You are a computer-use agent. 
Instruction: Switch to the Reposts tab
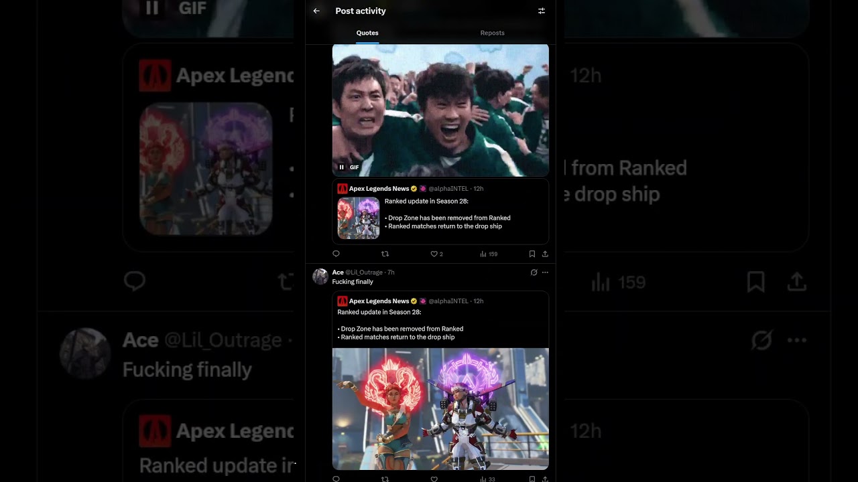pyautogui.click(x=493, y=33)
